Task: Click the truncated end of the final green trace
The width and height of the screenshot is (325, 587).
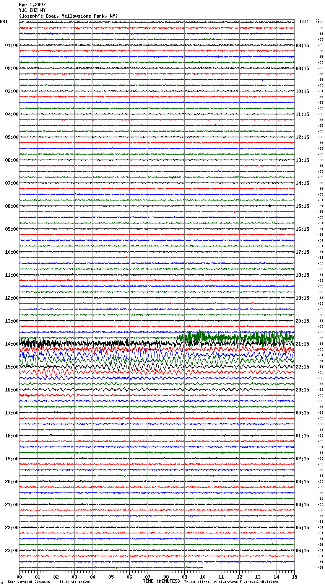Action: click(202, 567)
